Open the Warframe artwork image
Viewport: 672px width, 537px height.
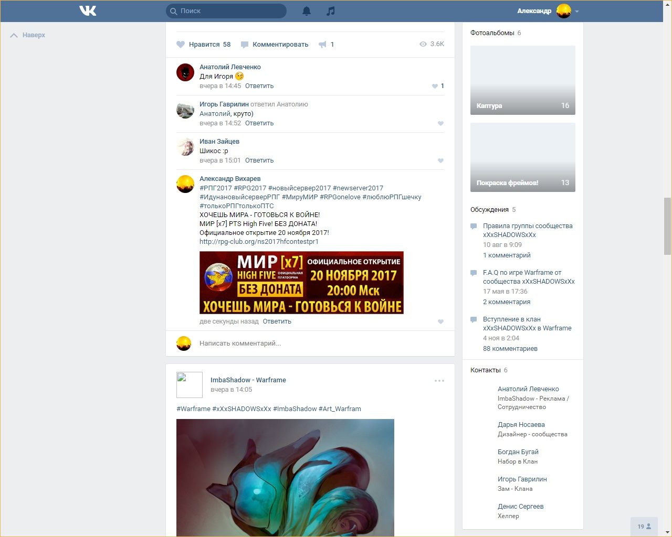pyautogui.click(x=285, y=478)
